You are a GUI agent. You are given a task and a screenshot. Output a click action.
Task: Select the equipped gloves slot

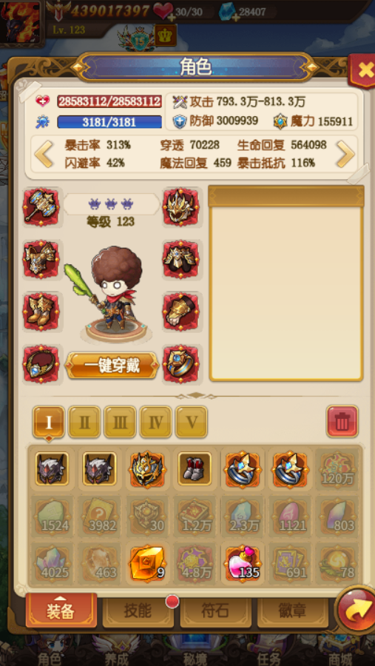(x=181, y=312)
